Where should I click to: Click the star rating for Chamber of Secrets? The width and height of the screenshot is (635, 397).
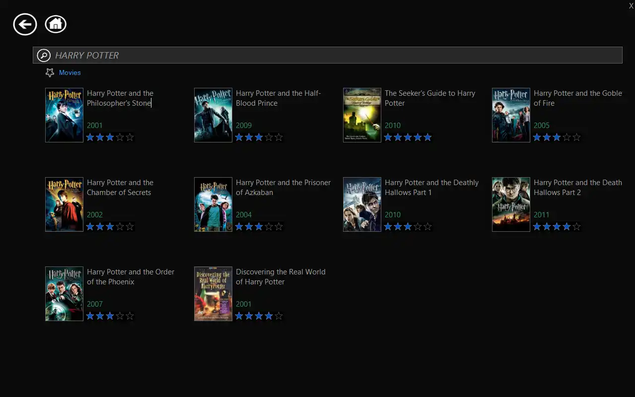coord(110,227)
